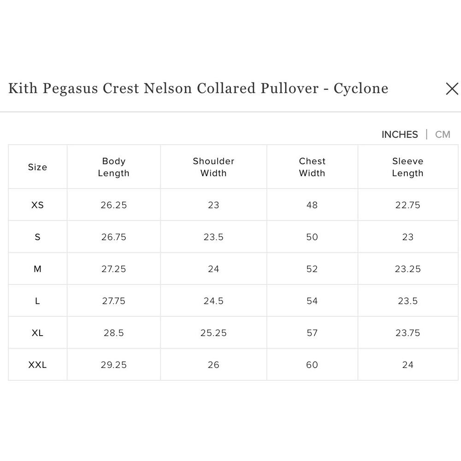Screen dimensions: 461x461
Task: Click the XXL sleeve length value 24
Action: (x=408, y=364)
